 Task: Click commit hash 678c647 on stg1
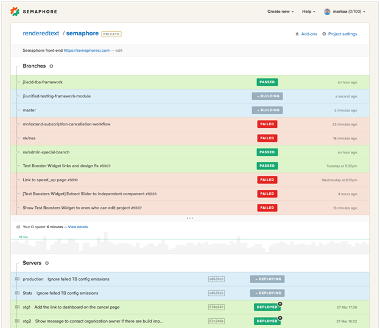click(x=216, y=307)
